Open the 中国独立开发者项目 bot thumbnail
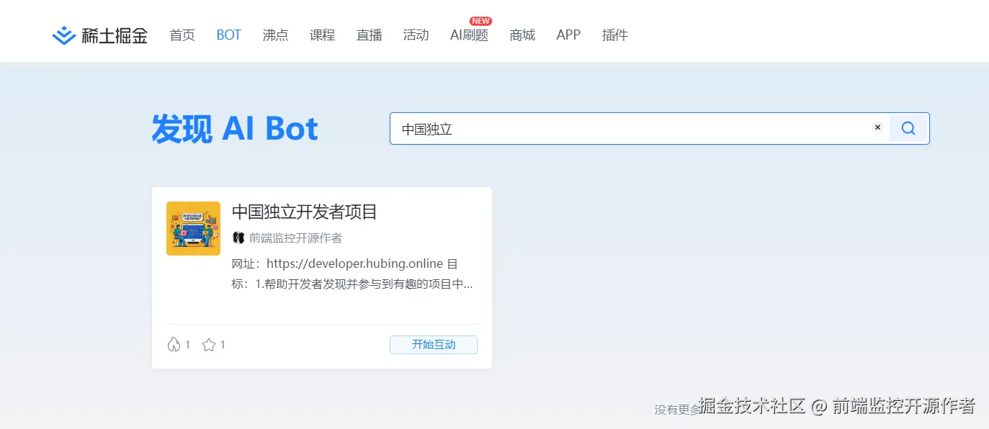The image size is (989, 429). tap(193, 228)
